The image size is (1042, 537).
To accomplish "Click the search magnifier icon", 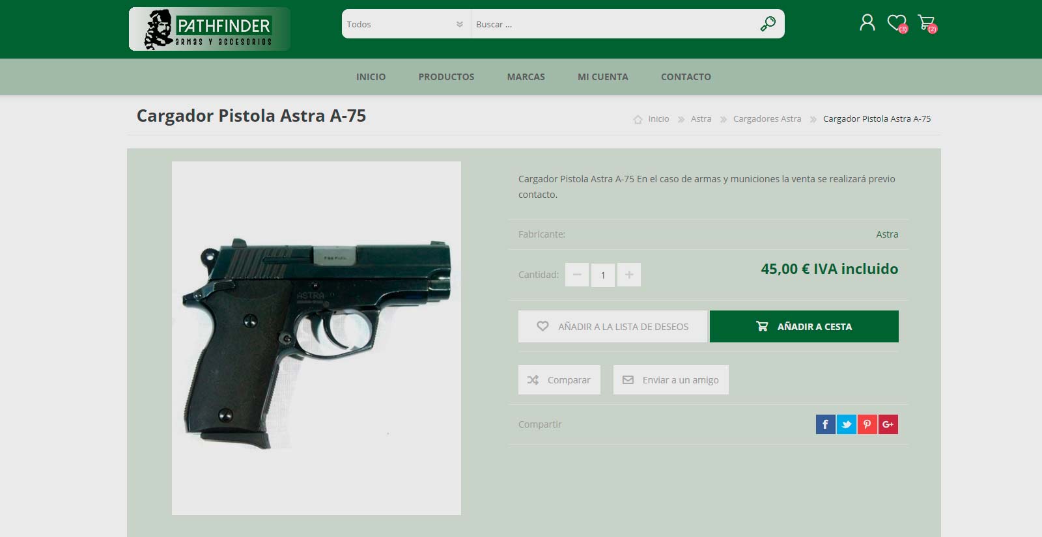I will 768,24.
